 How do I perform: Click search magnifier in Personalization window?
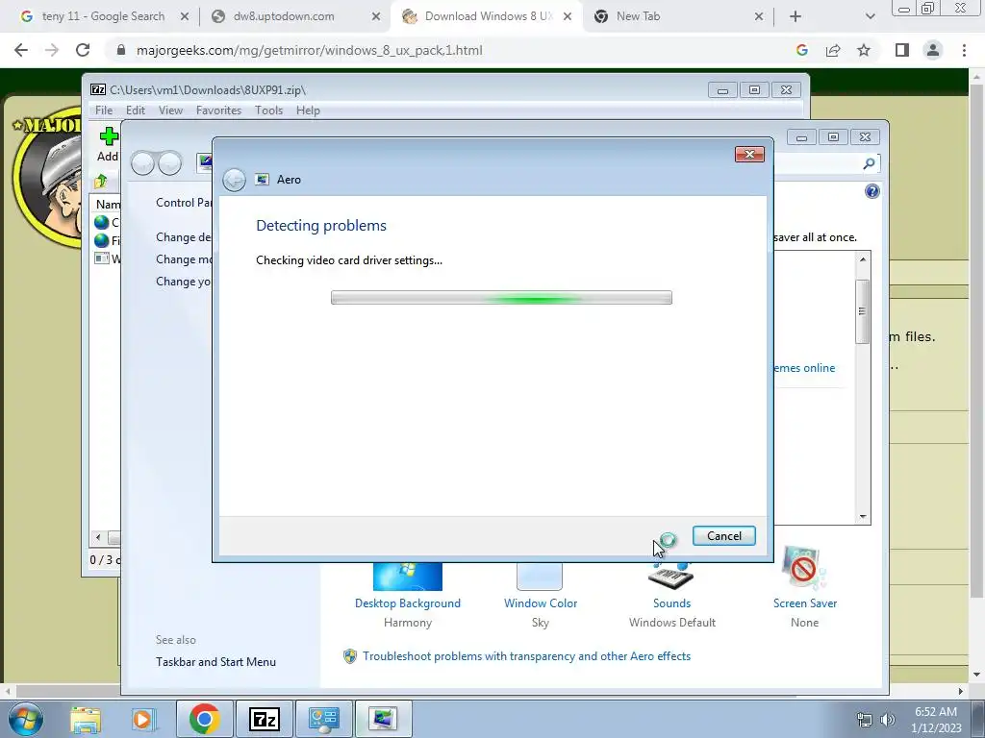(869, 163)
